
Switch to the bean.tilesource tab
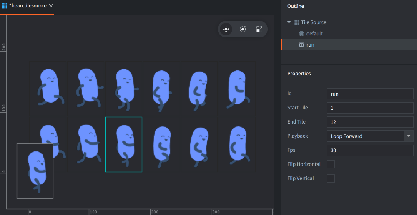click(28, 6)
